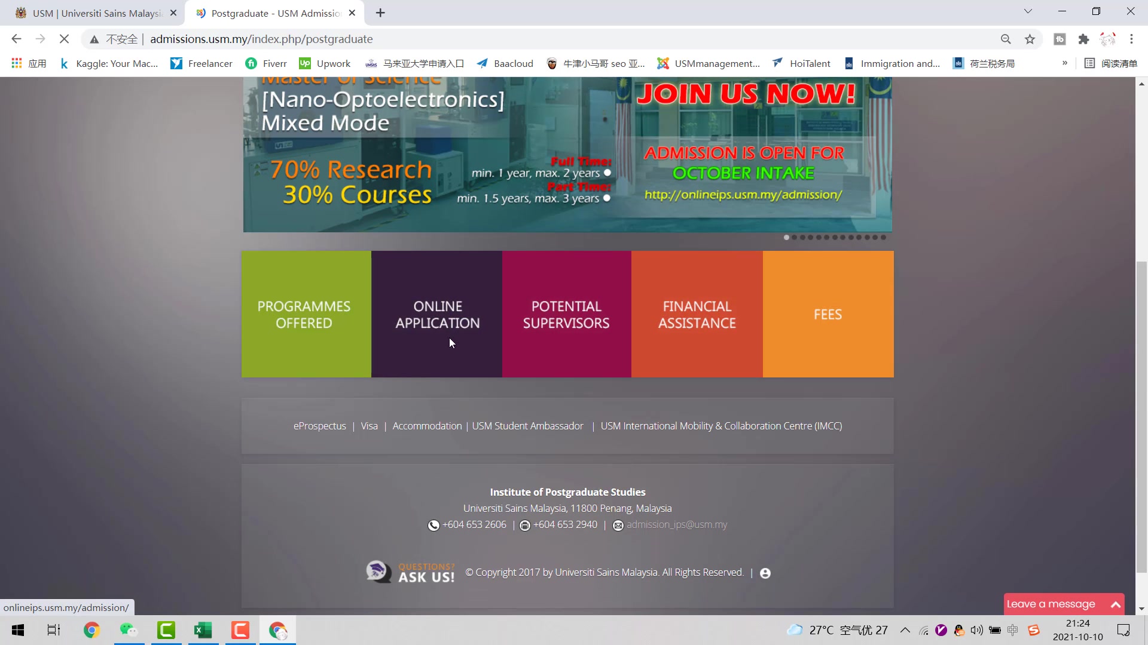This screenshot has height=645, width=1148.
Task: Open the Programmes Offered tile
Action: coord(306,314)
